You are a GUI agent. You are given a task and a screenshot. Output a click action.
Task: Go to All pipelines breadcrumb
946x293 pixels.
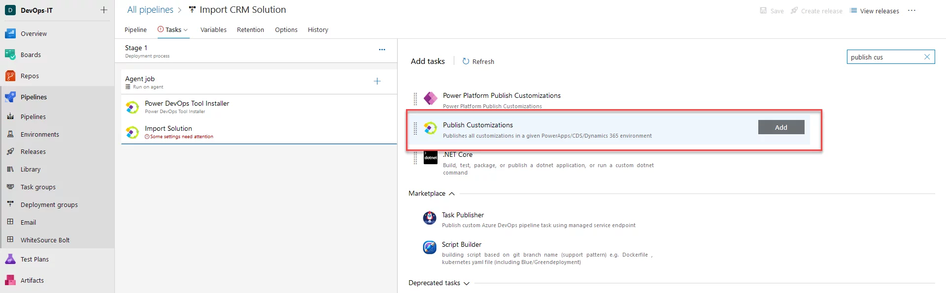[150, 10]
